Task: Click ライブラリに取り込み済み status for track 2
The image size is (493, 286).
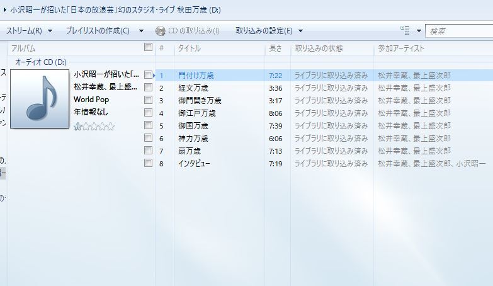Action: (x=331, y=88)
